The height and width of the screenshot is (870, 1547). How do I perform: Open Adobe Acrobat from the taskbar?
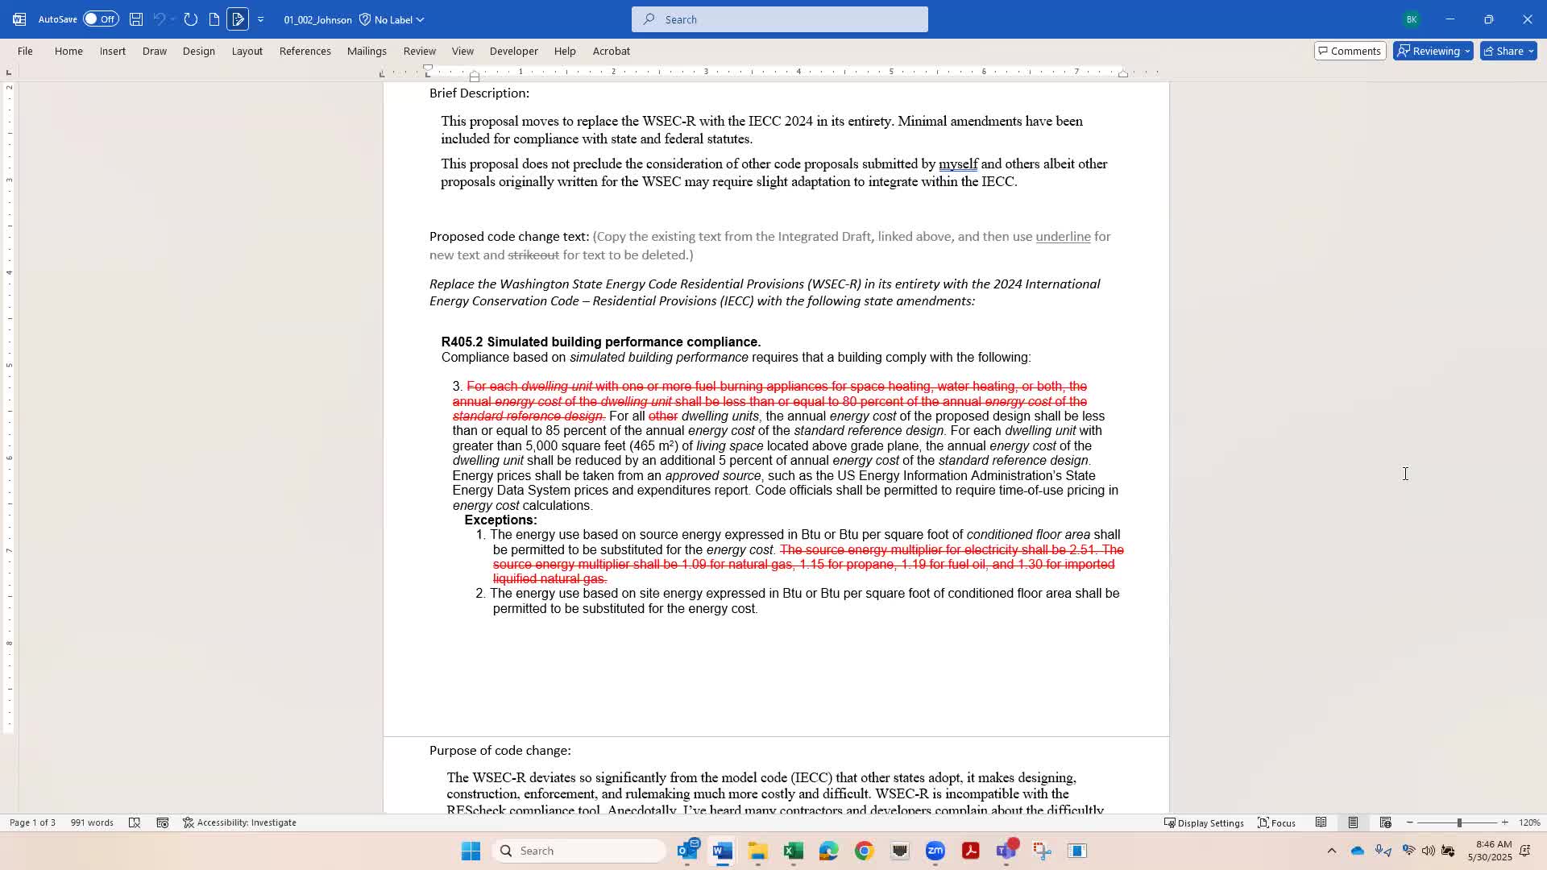tap(971, 851)
